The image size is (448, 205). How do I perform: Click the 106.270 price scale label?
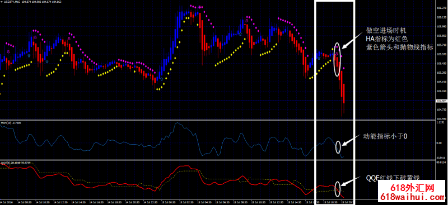441,8
